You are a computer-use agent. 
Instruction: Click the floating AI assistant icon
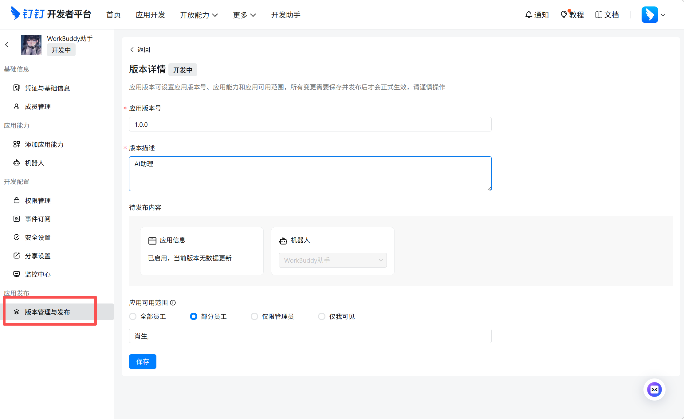(x=654, y=390)
